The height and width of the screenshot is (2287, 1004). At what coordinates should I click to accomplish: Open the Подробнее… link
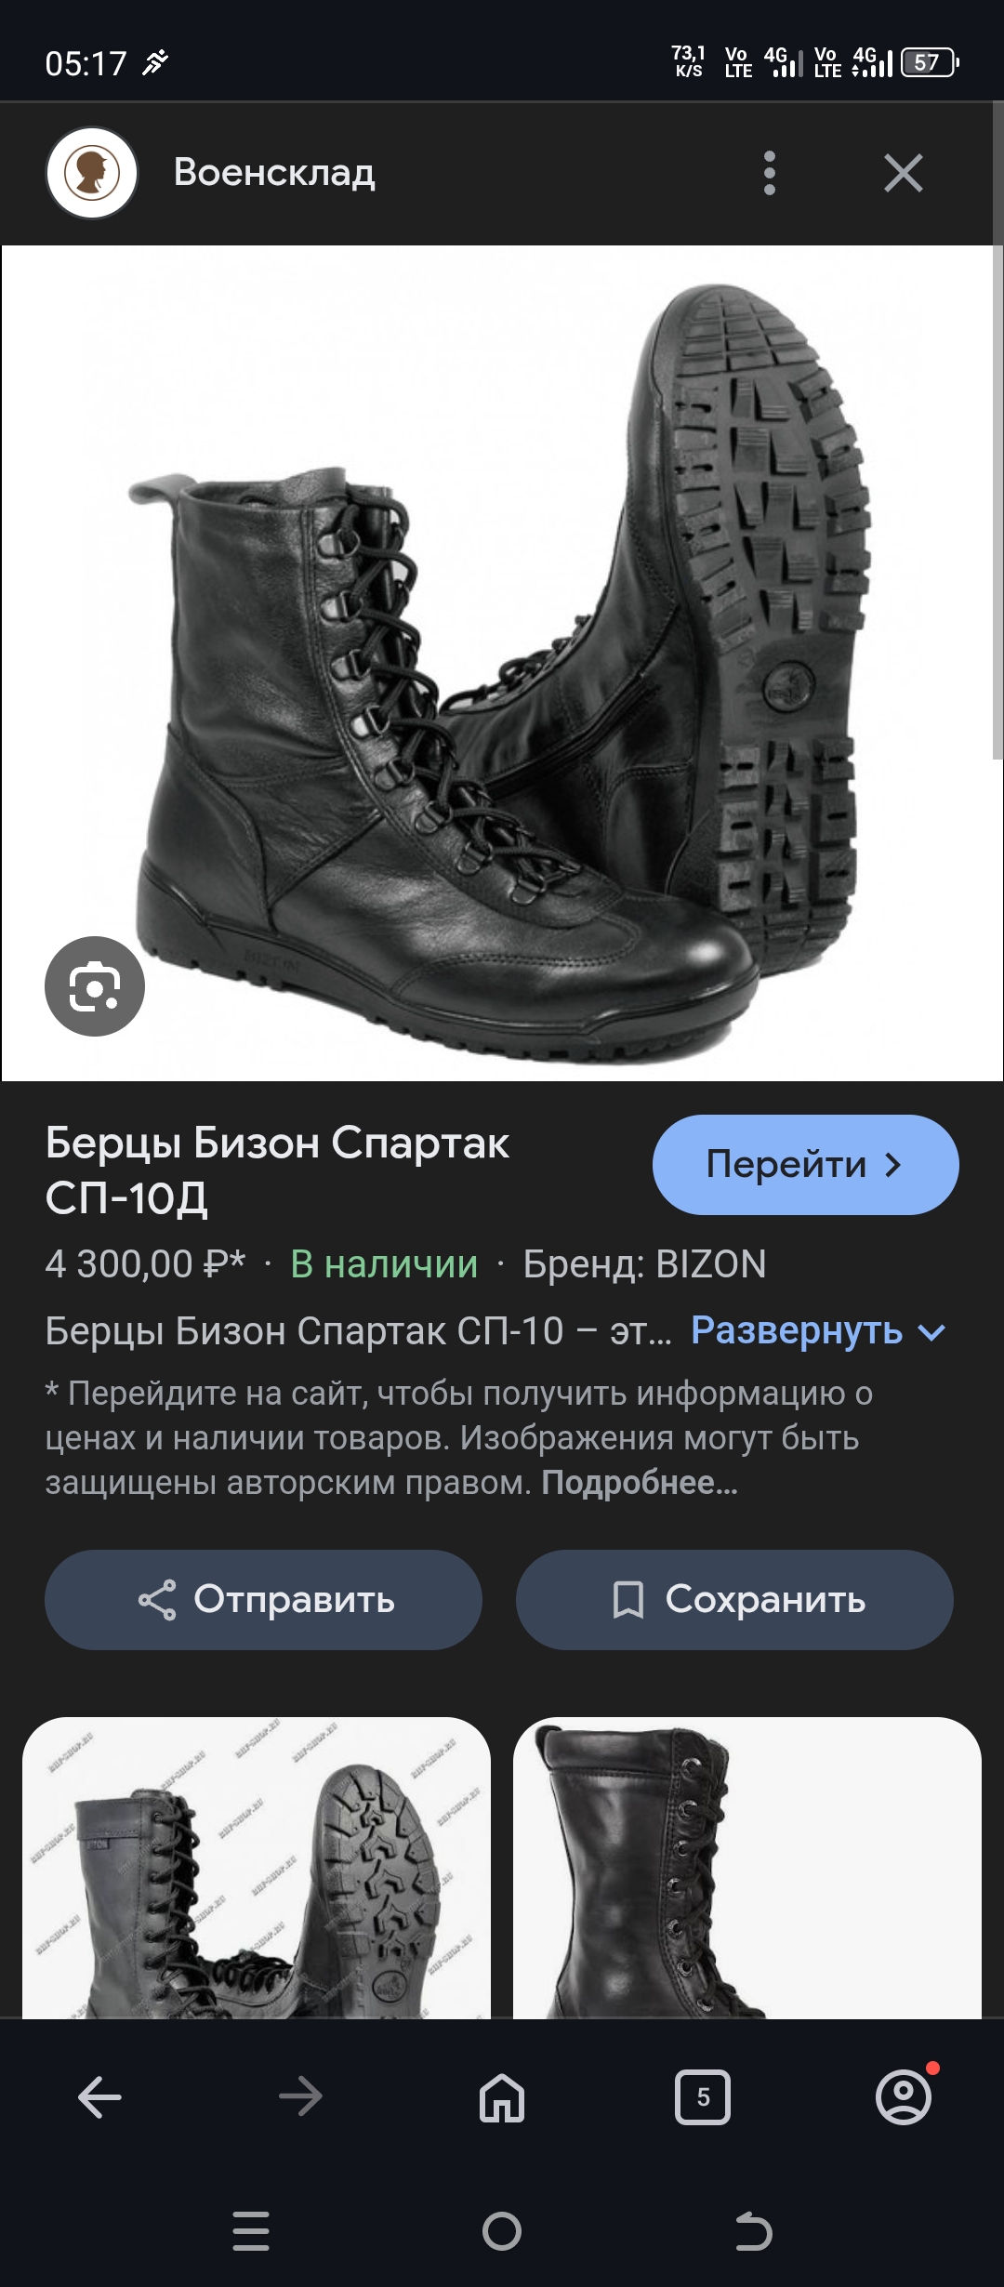coord(640,1483)
